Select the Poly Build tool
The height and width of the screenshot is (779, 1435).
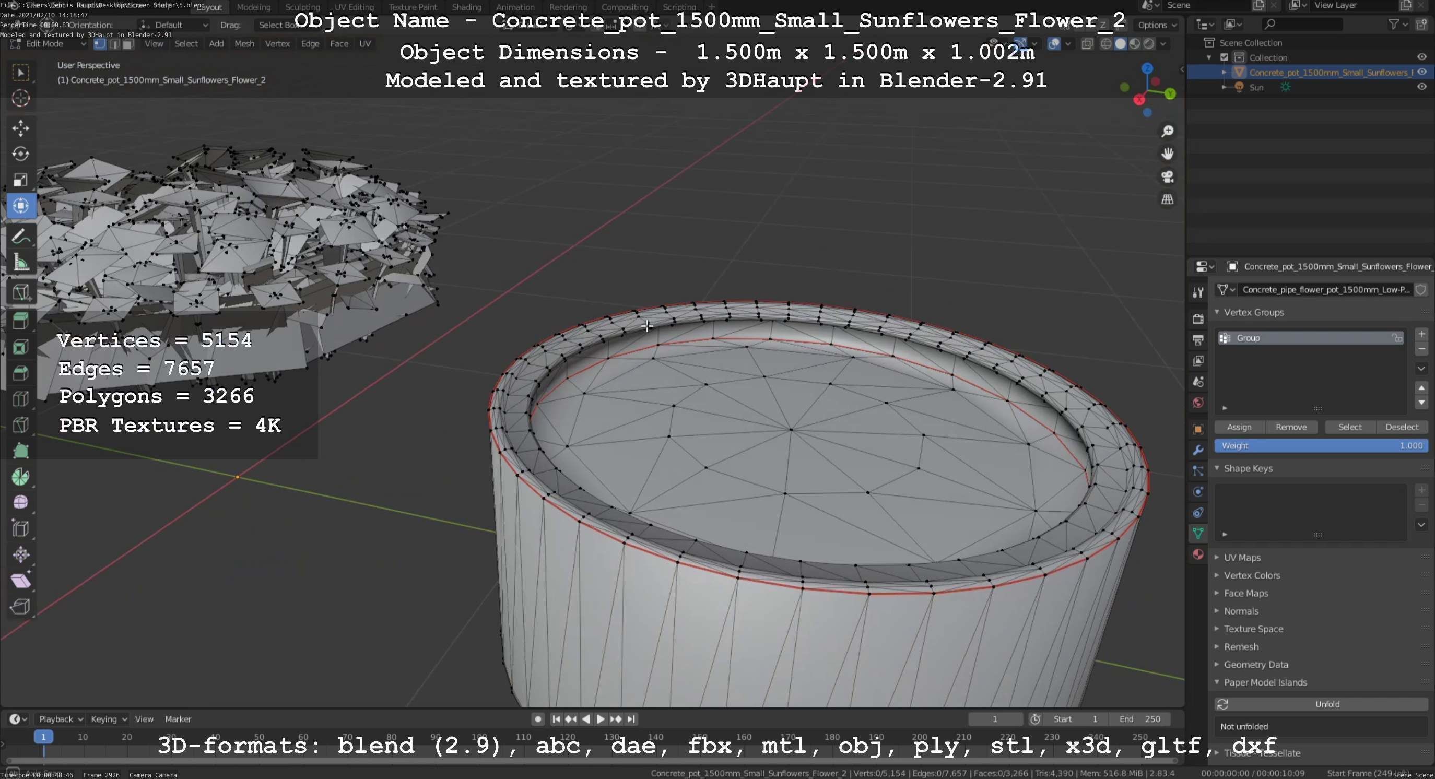[20, 451]
